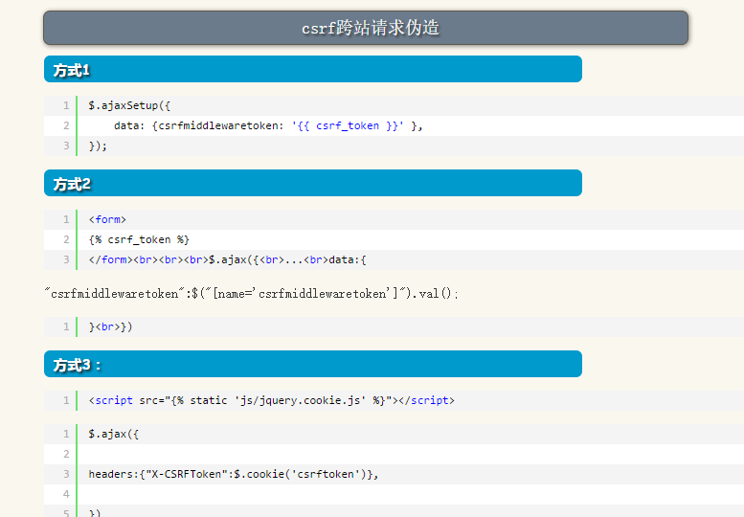The height and width of the screenshot is (517, 744).
Task: Click the '<form>' opening tag line
Action: point(107,219)
